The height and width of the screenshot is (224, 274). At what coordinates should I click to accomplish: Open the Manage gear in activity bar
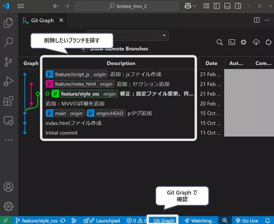click(8, 206)
